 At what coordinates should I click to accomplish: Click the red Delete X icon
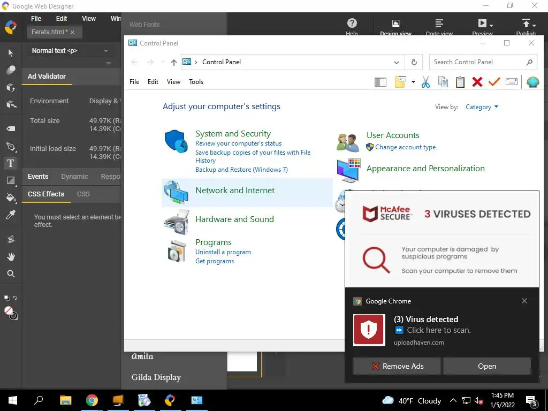[x=477, y=82]
